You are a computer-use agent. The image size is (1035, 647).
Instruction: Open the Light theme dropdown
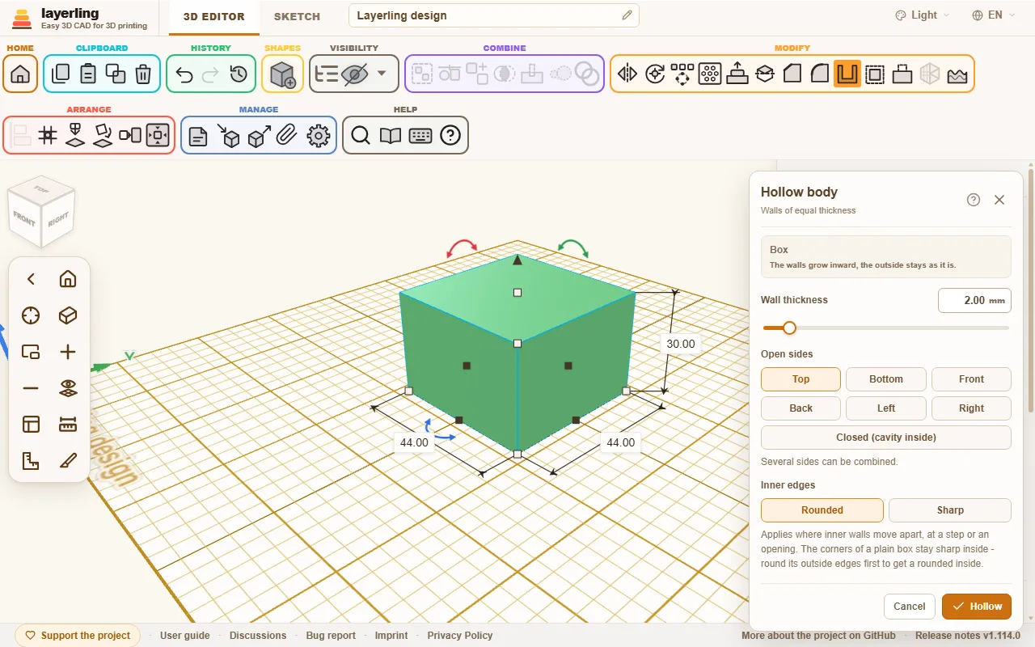(923, 15)
